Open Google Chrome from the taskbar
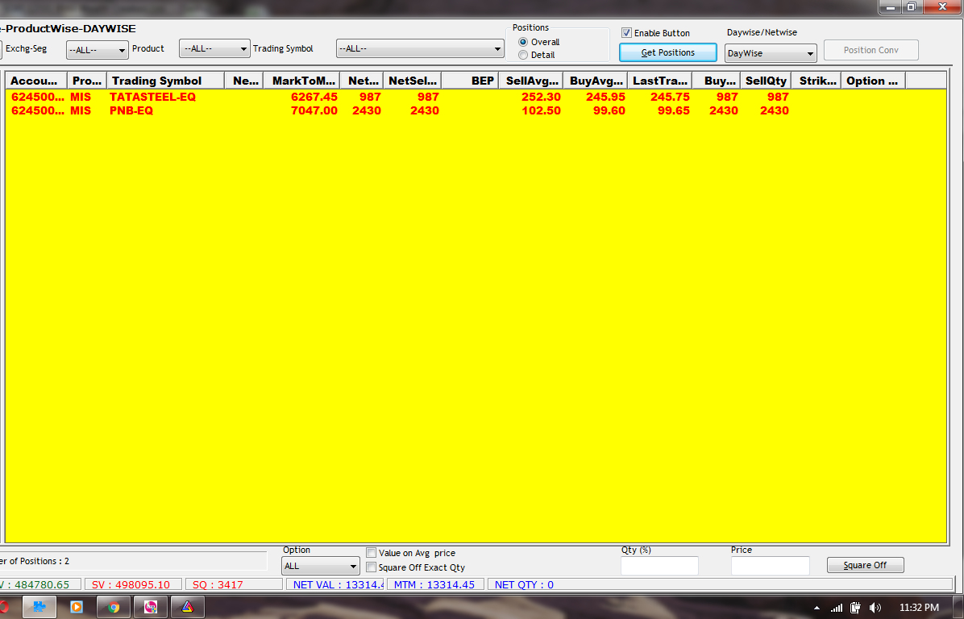 tap(113, 607)
